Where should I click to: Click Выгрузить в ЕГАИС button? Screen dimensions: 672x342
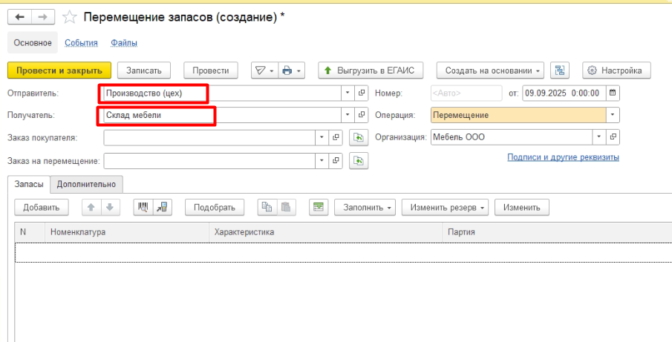[x=371, y=70]
